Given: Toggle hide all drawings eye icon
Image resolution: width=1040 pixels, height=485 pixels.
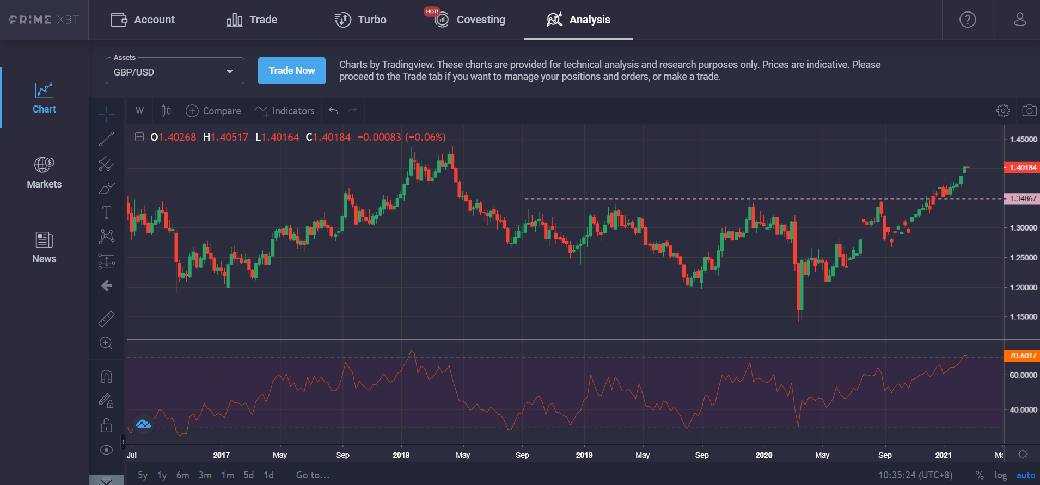Looking at the screenshot, I should pyautogui.click(x=107, y=450).
